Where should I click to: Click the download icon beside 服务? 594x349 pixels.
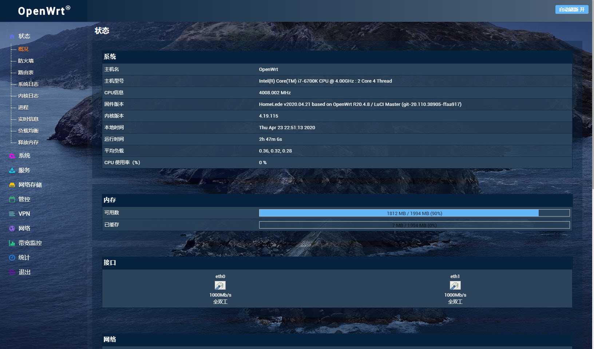click(12, 170)
